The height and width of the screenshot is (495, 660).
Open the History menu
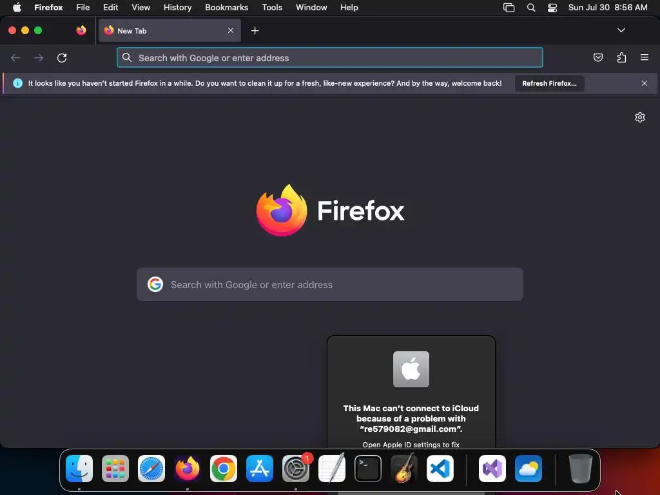178,8
